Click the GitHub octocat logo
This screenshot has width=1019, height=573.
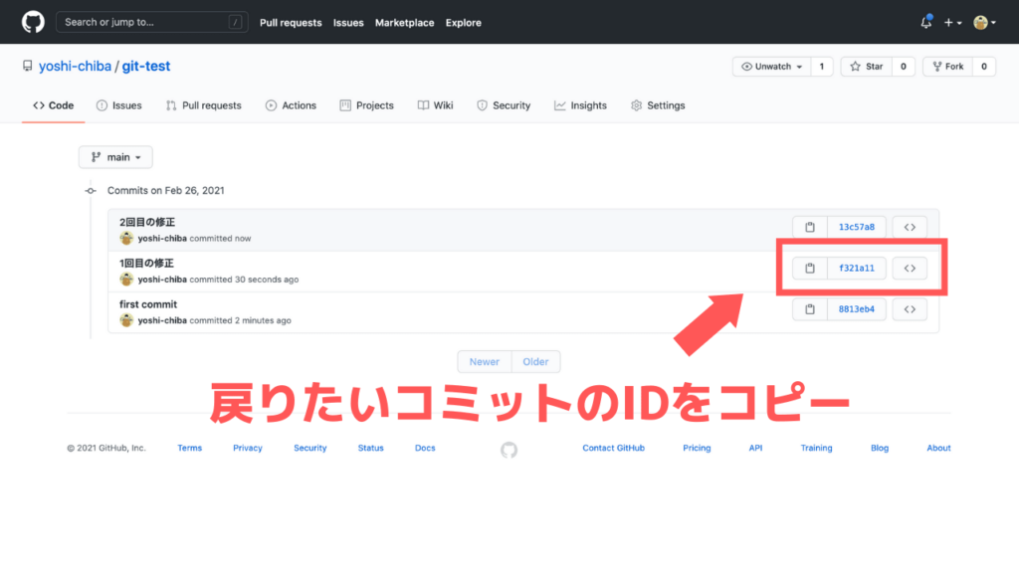point(33,22)
